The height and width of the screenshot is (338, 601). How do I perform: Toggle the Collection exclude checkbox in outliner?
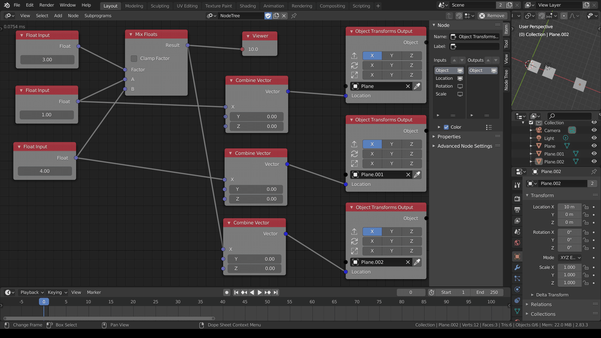[x=531, y=123]
